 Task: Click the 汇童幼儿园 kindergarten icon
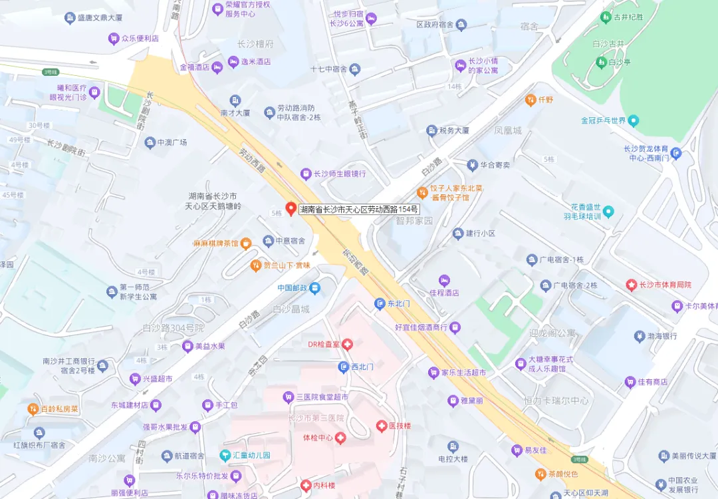(225, 456)
